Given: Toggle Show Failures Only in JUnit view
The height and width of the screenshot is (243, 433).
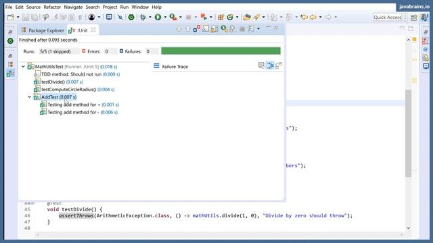Looking at the screenshot, I should (x=197, y=28).
